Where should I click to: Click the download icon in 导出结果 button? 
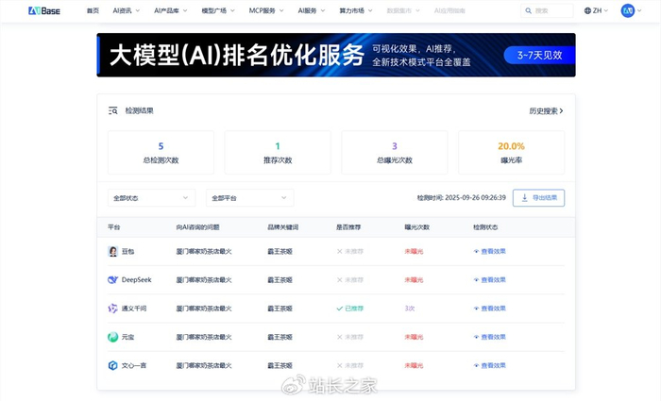(525, 197)
